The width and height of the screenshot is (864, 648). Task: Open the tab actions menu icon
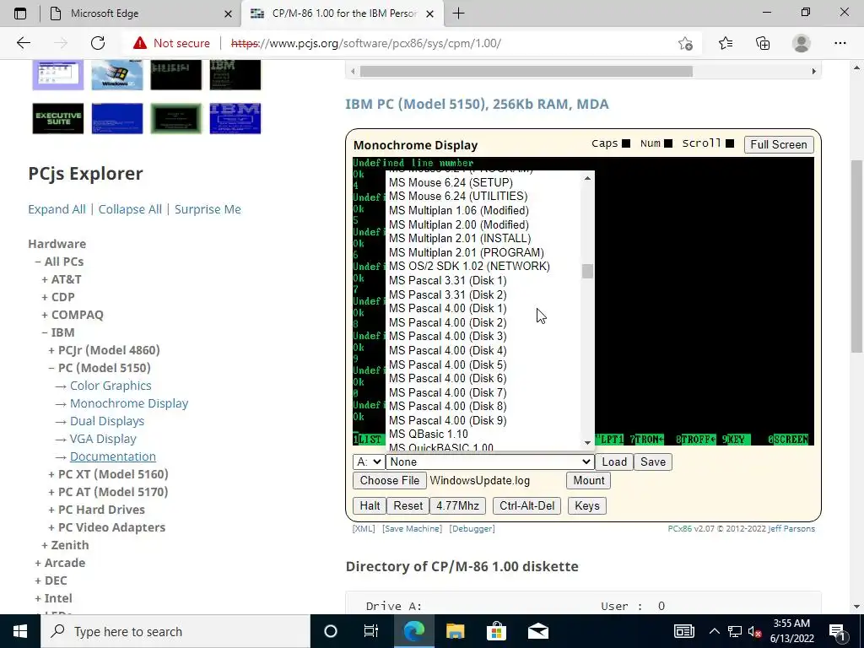click(20, 13)
